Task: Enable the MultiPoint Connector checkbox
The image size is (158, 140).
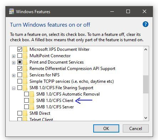Action: [20, 55]
